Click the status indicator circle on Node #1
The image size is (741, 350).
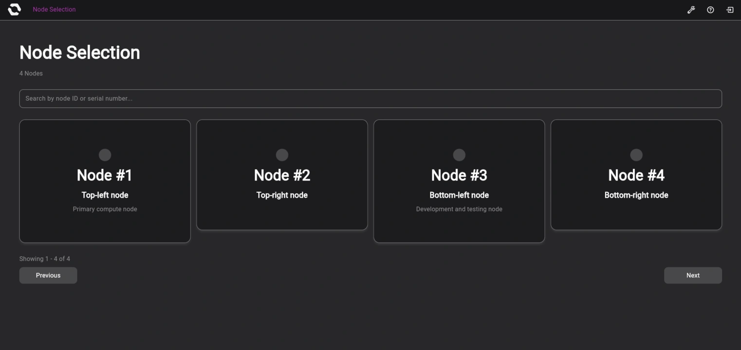pos(105,155)
